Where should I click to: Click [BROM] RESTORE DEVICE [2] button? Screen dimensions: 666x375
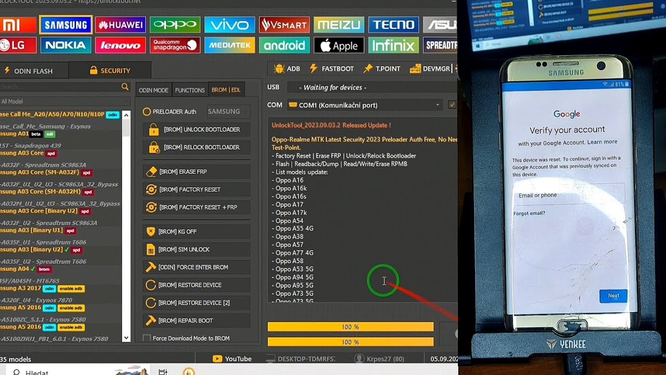click(197, 303)
